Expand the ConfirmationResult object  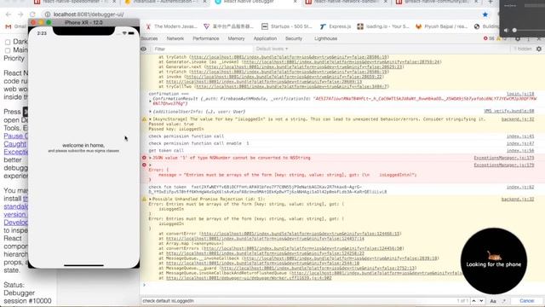150,101
